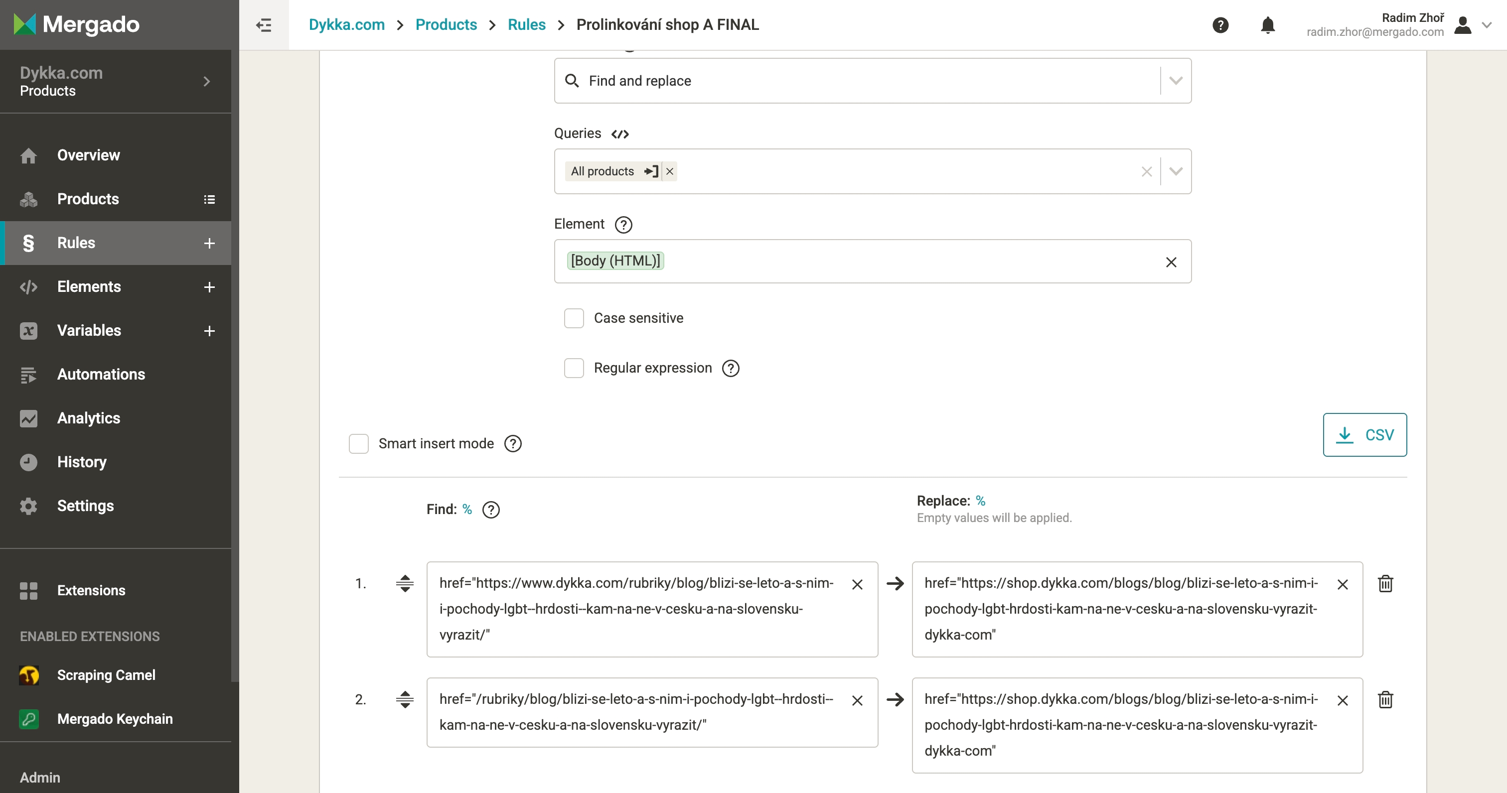
Task: Add new rule via Rules plus icon
Action: (x=209, y=243)
